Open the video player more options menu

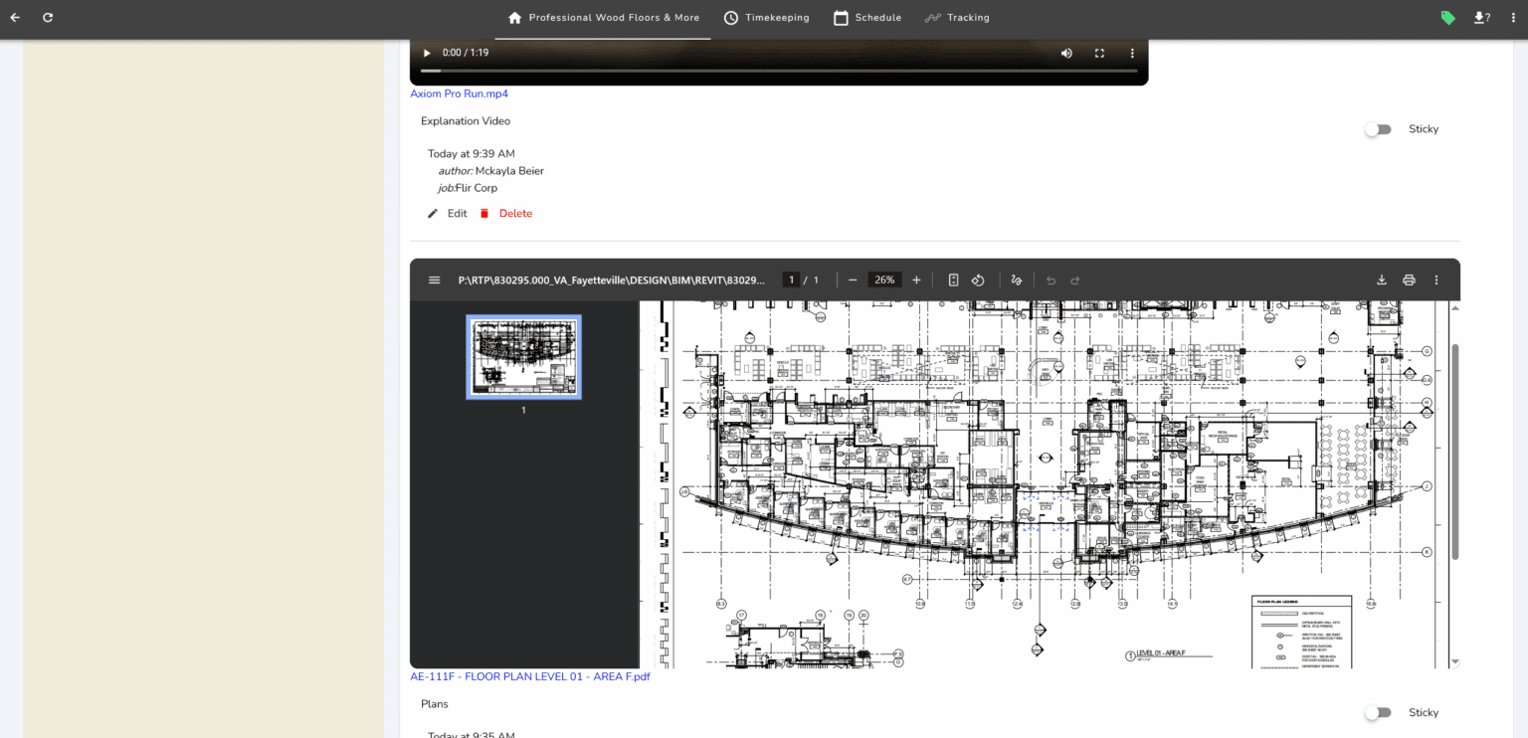click(x=1132, y=54)
